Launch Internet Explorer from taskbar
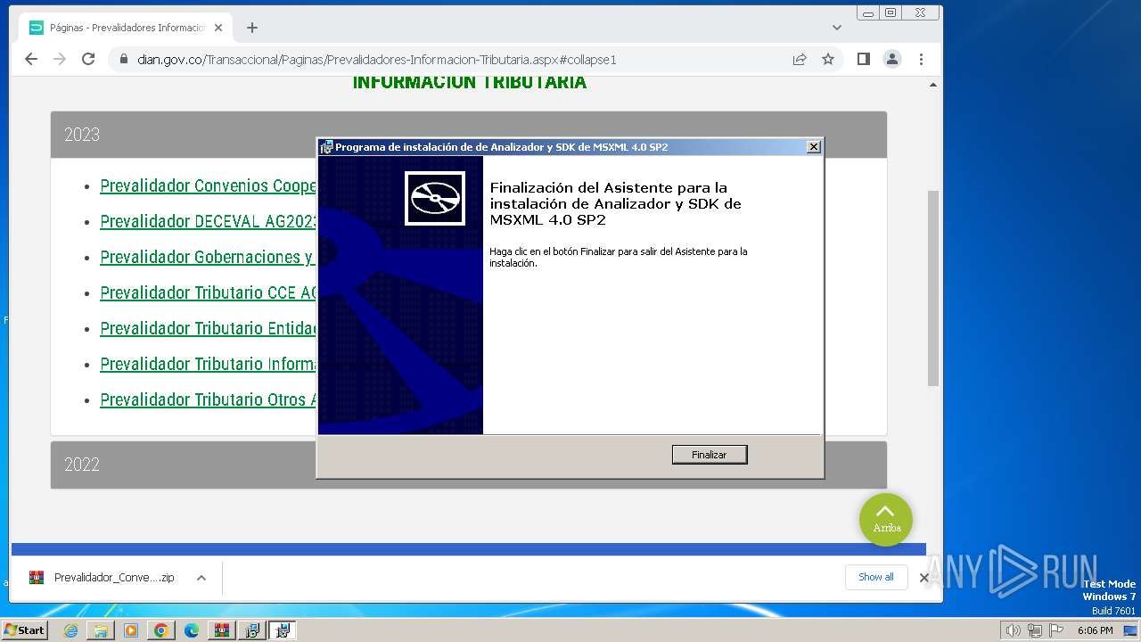The width and height of the screenshot is (1141, 642). coord(70,630)
